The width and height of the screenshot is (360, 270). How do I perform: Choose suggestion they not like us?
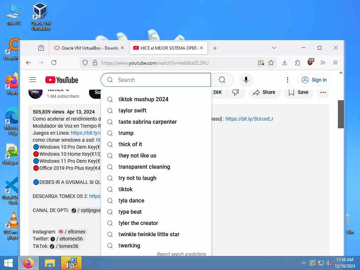[156, 155]
